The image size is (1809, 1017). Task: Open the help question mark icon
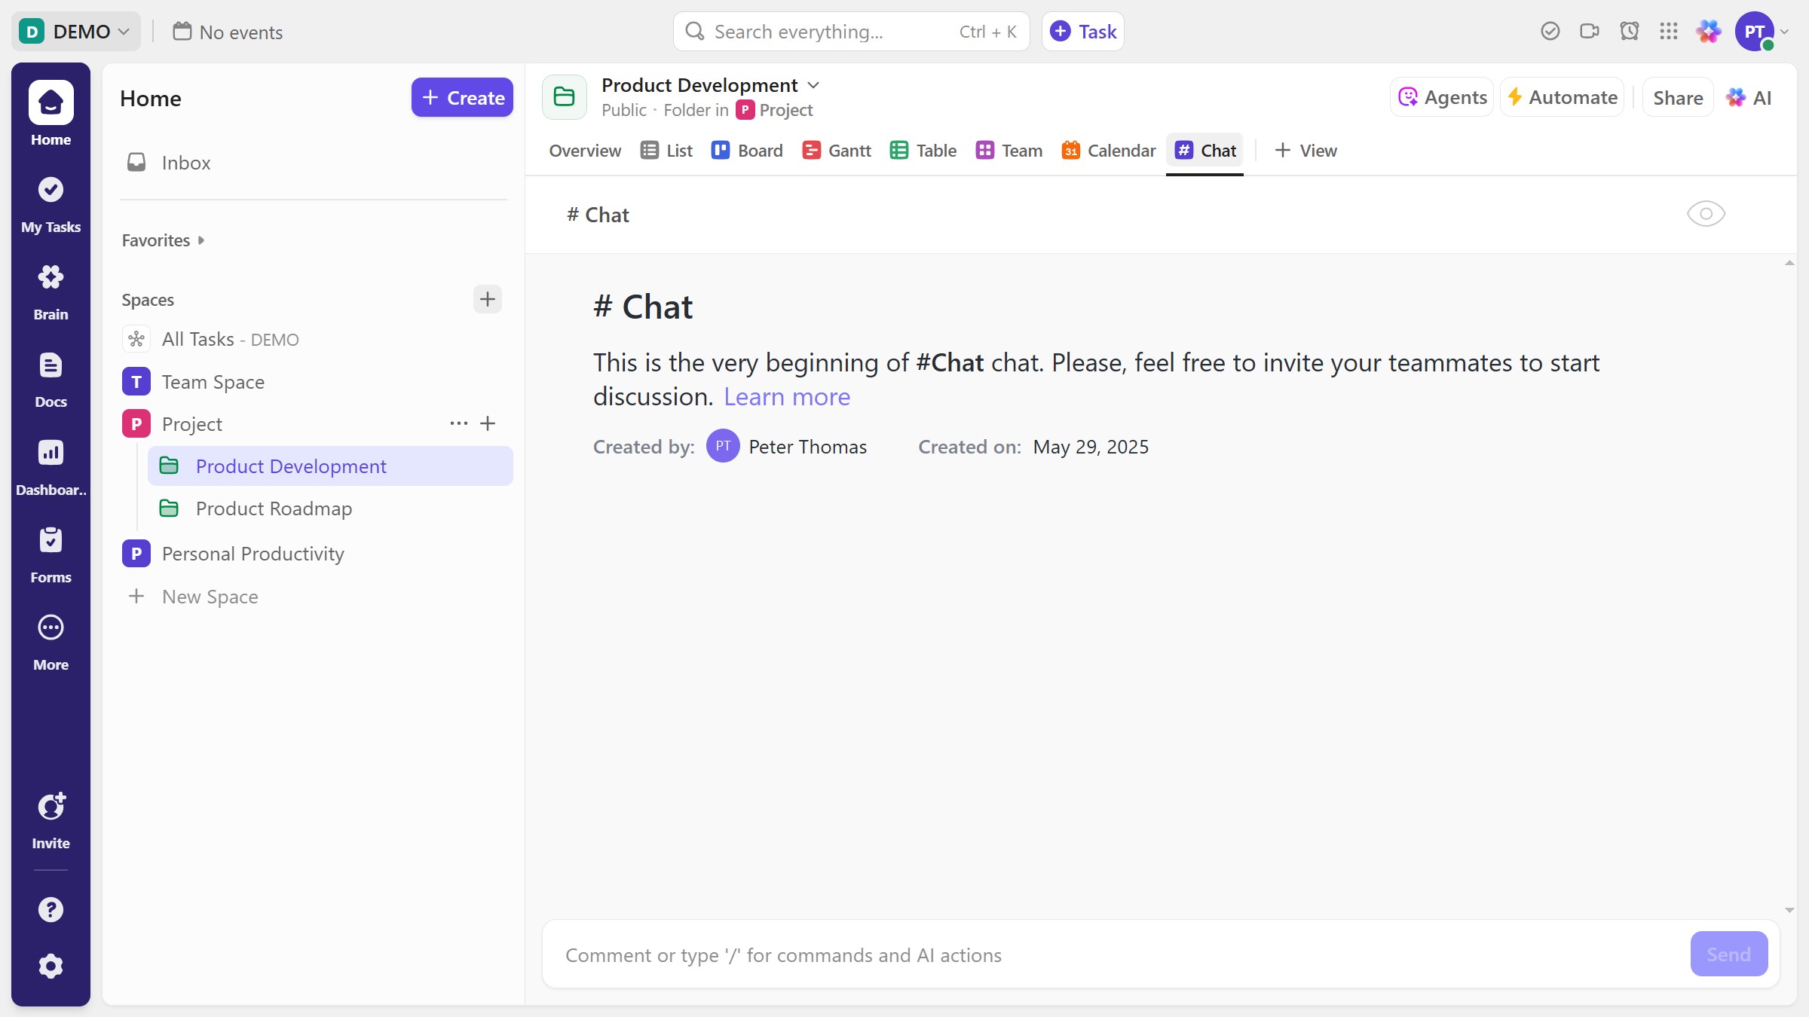pyautogui.click(x=51, y=909)
